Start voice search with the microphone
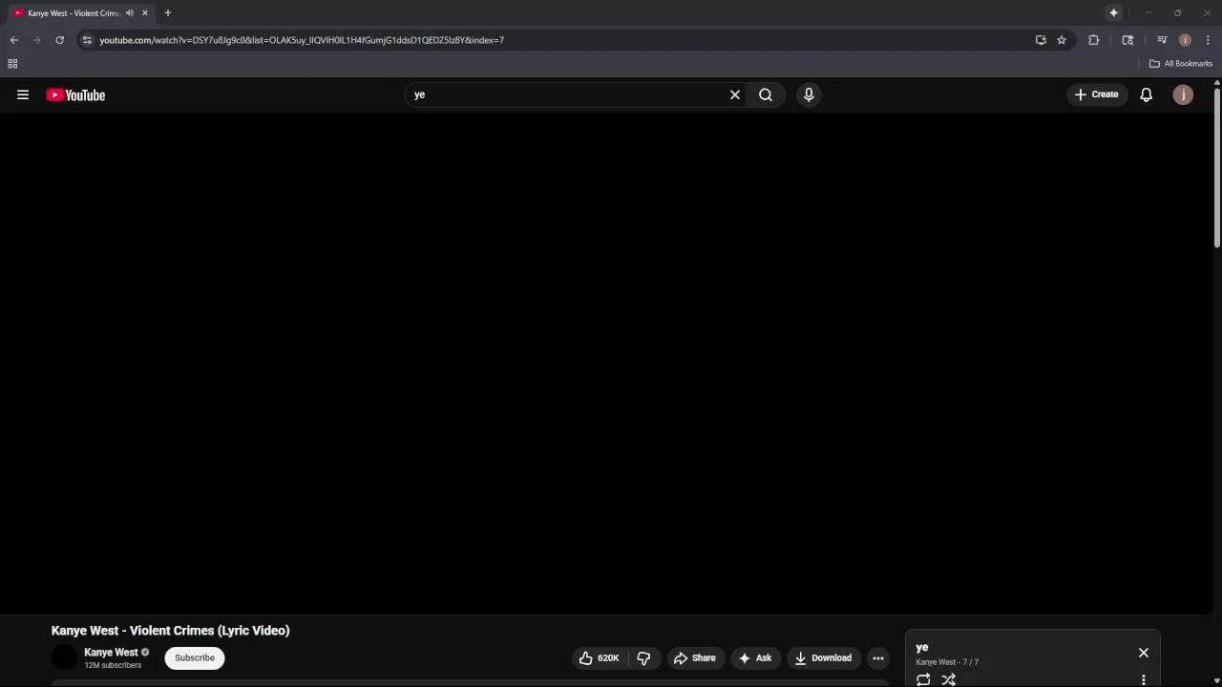This screenshot has height=687, width=1222. [809, 94]
